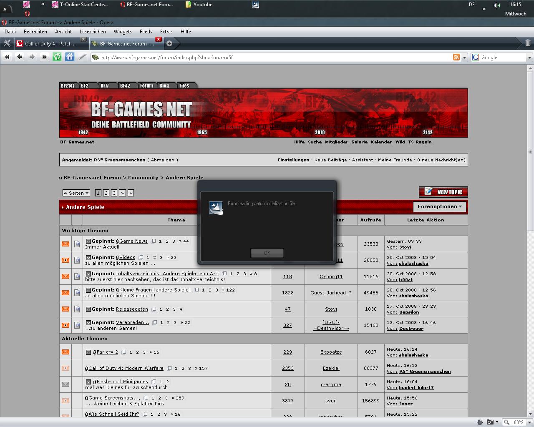Click go-to-page icon beside Call of Duty 4 thread
The height and width of the screenshot is (427, 534).
pyautogui.click(x=169, y=368)
